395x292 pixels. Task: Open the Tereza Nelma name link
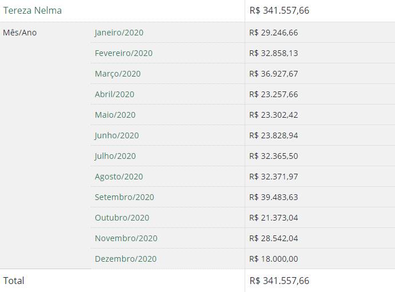click(x=33, y=10)
